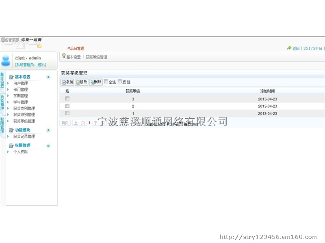Switch to the 权限管理 vertical side tab
Viewport: 325px width, 243px height.
point(2,126)
